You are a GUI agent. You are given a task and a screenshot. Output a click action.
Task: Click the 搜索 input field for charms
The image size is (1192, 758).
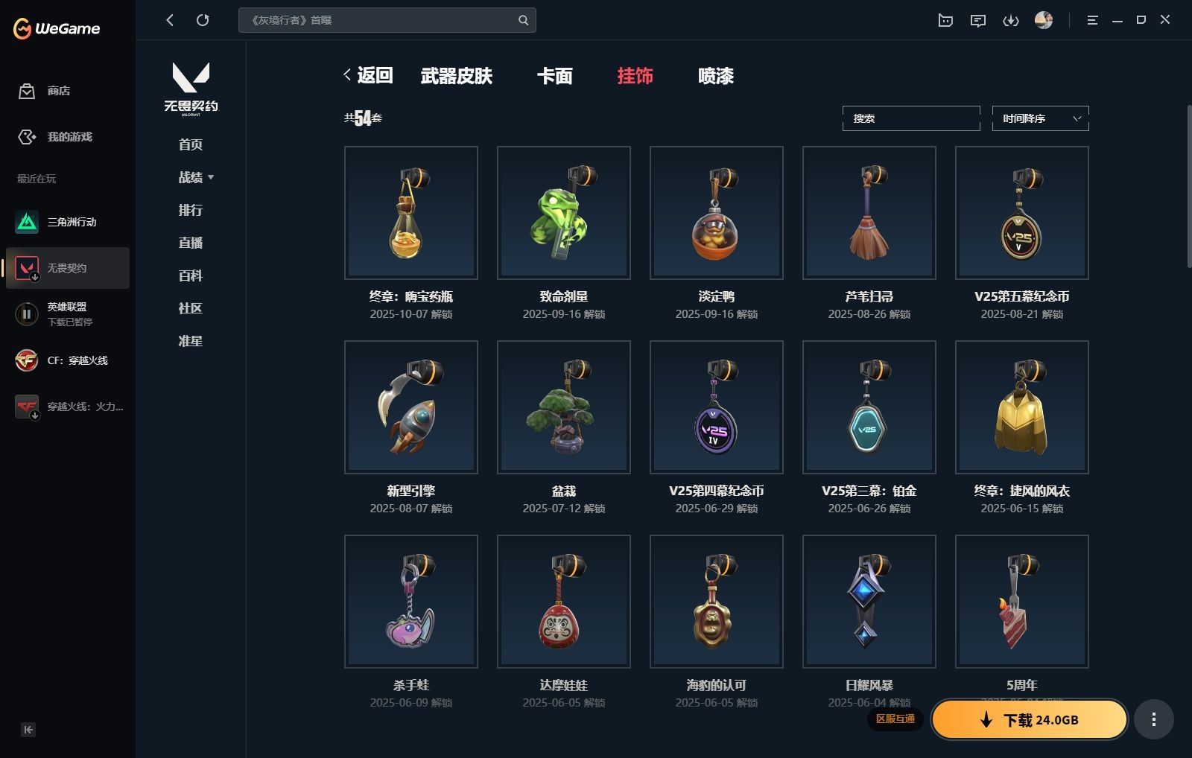coord(911,118)
